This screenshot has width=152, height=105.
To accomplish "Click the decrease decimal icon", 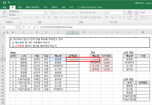I will point(123,17).
